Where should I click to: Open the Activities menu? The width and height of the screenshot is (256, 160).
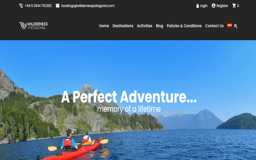(145, 26)
